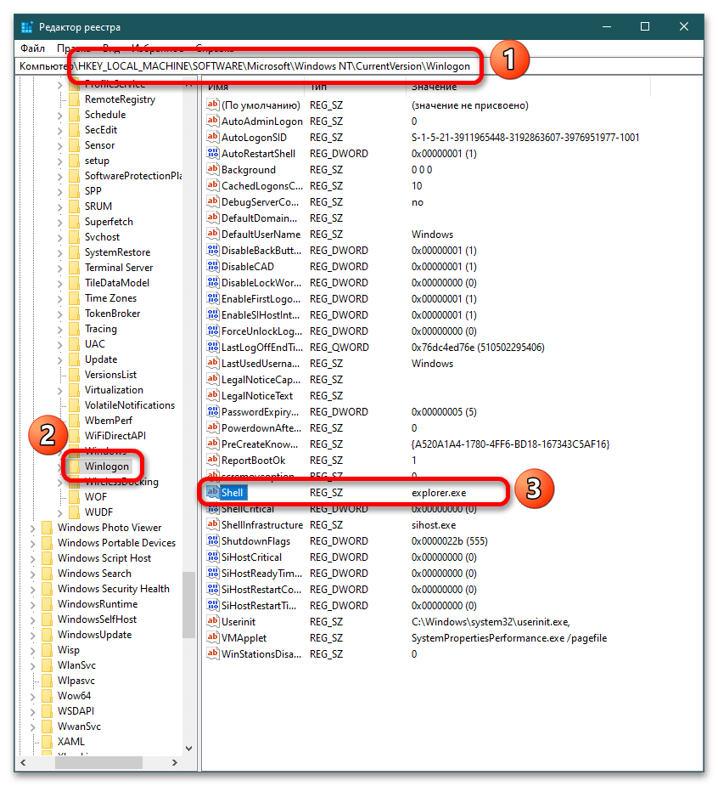This screenshot has width=718, height=786.
Task: Click the Schedule folder icon
Action: 74,115
